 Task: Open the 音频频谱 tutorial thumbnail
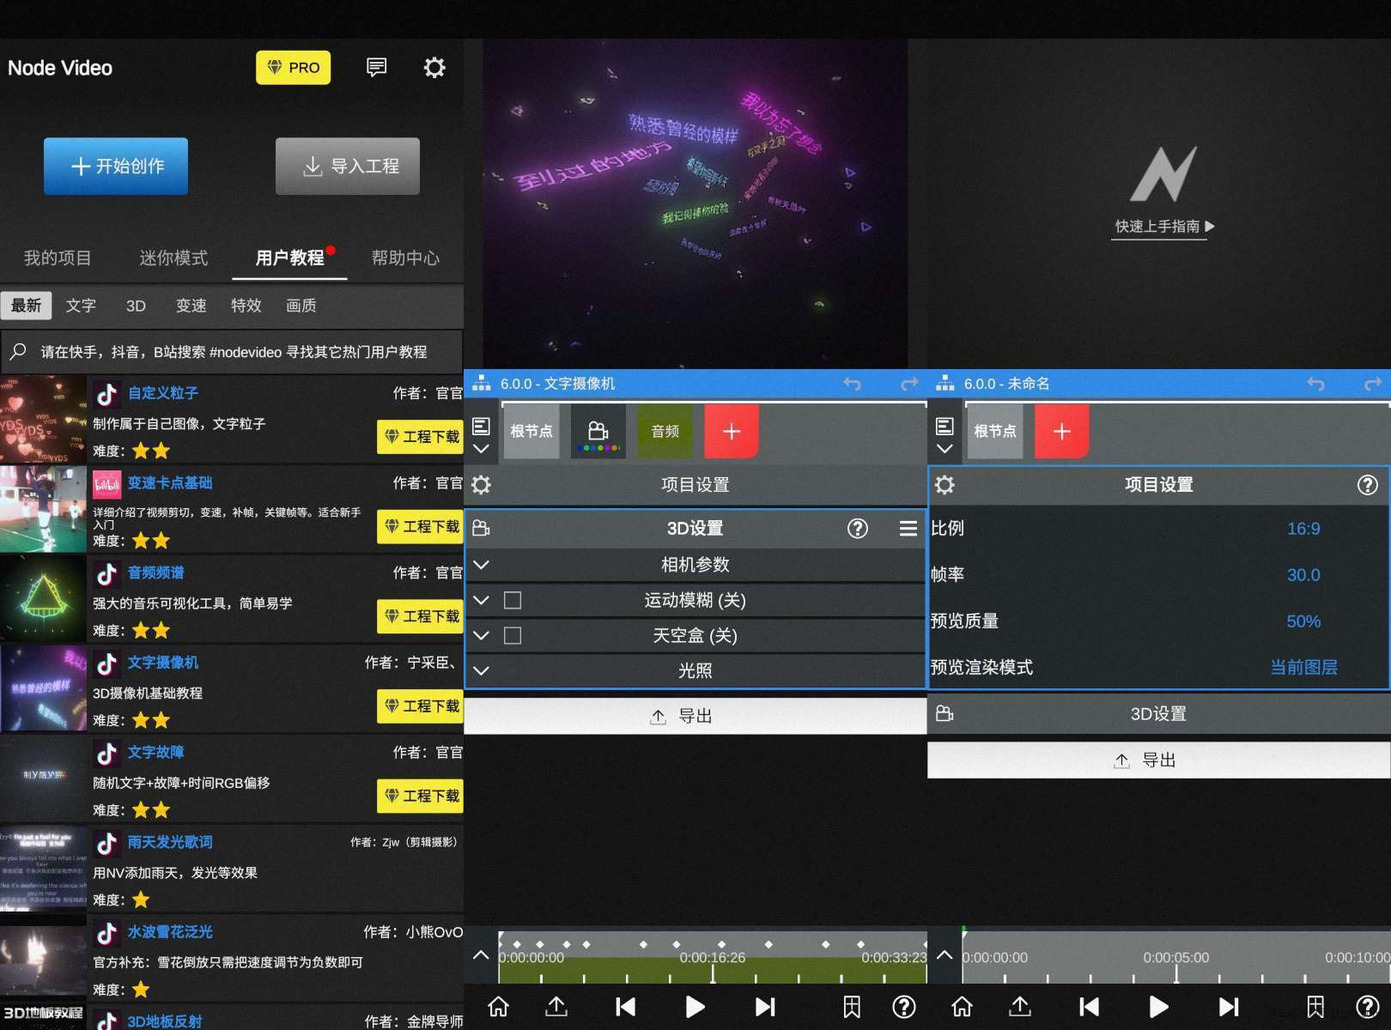pos(44,599)
